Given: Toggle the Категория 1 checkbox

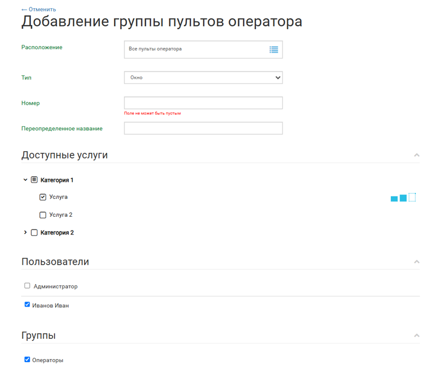Looking at the screenshot, I should 34,180.
